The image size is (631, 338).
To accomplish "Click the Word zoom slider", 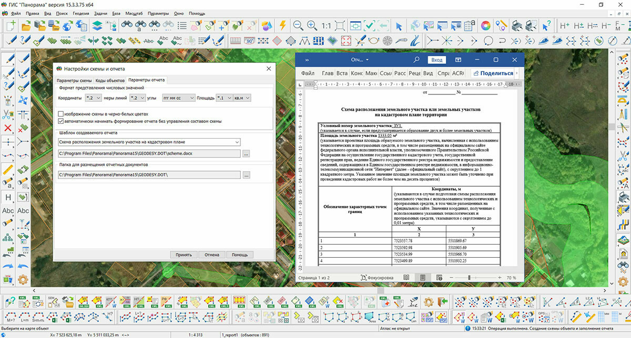I will (x=470, y=277).
